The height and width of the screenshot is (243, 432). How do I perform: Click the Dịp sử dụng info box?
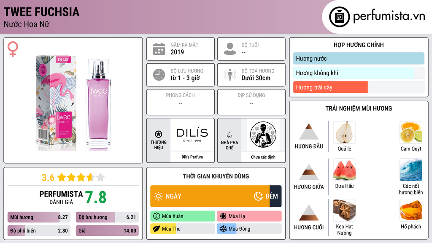pos(251,102)
